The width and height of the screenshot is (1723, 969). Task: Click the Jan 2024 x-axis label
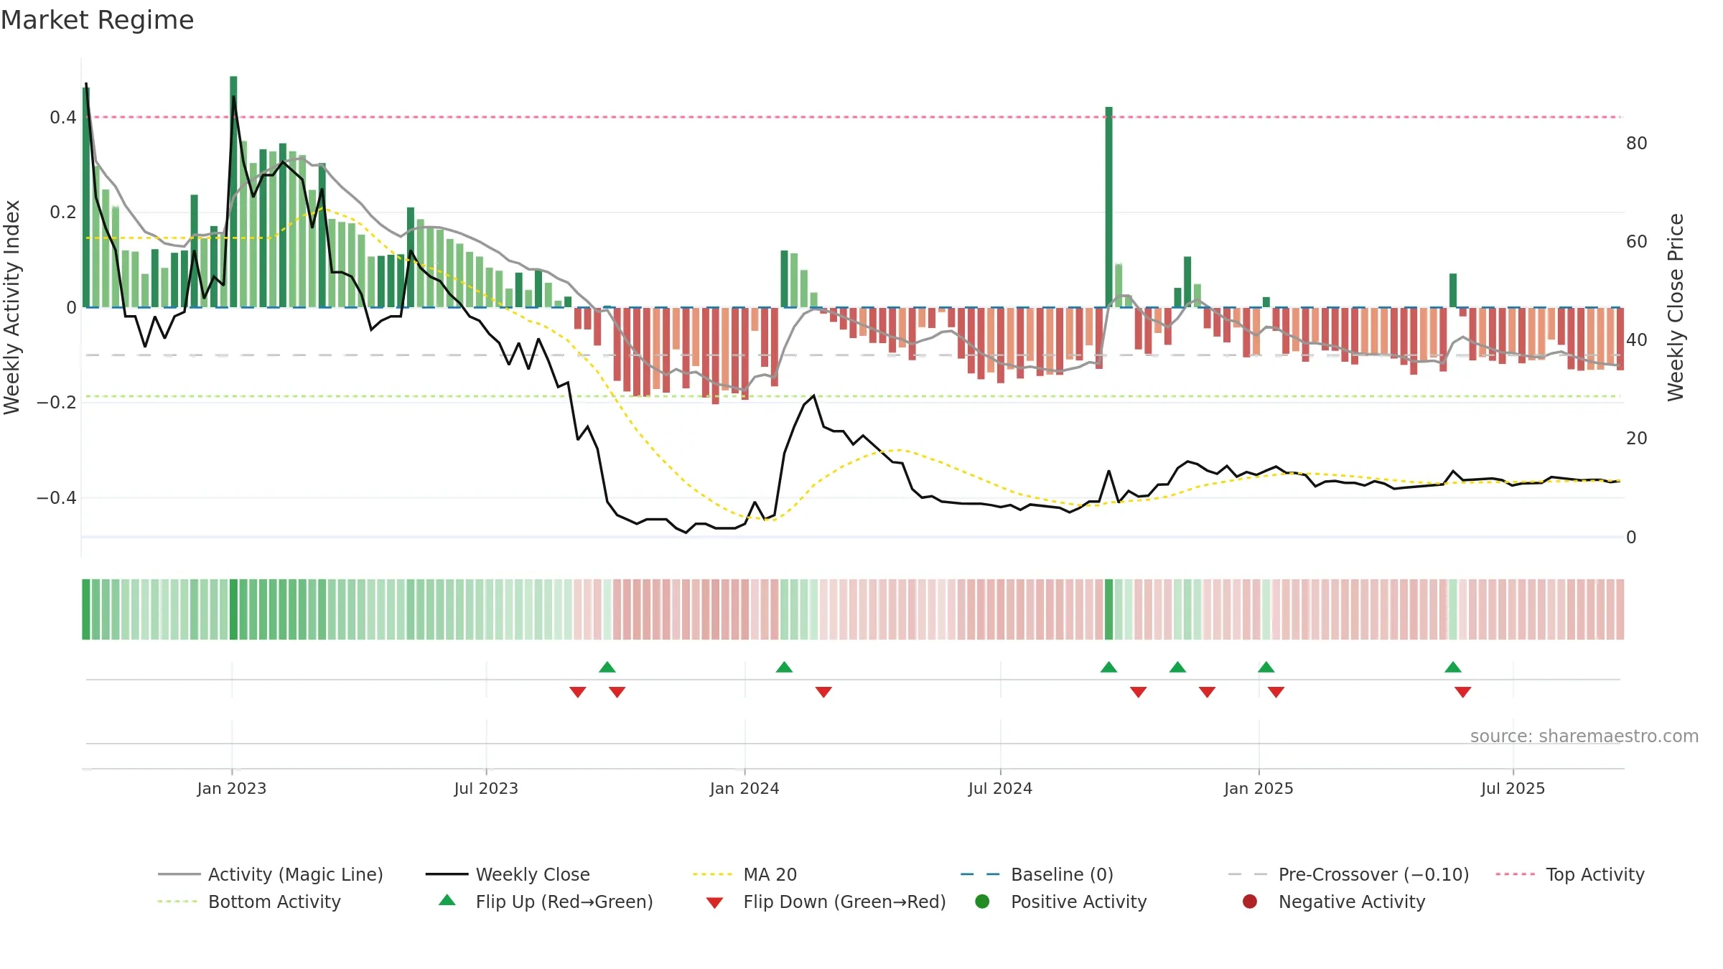point(744,789)
